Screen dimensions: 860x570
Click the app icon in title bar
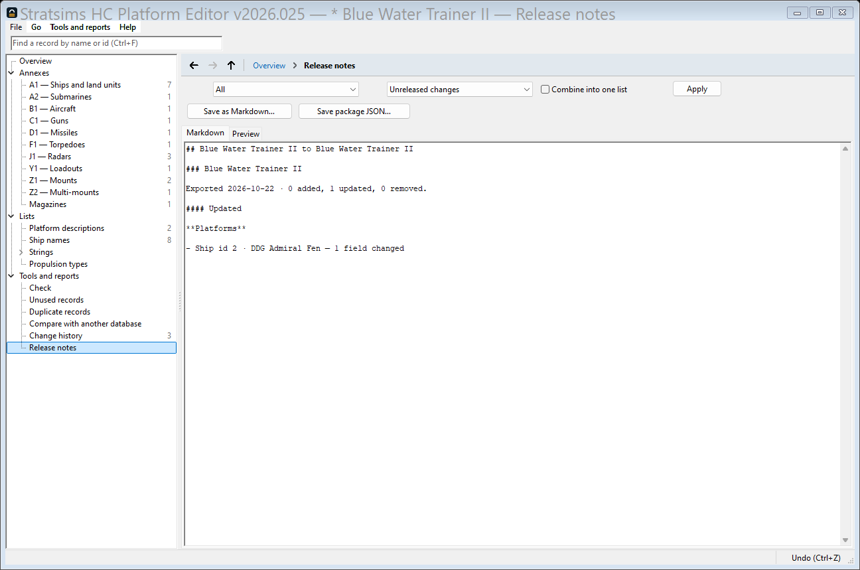pyautogui.click(x=12, y=13)
